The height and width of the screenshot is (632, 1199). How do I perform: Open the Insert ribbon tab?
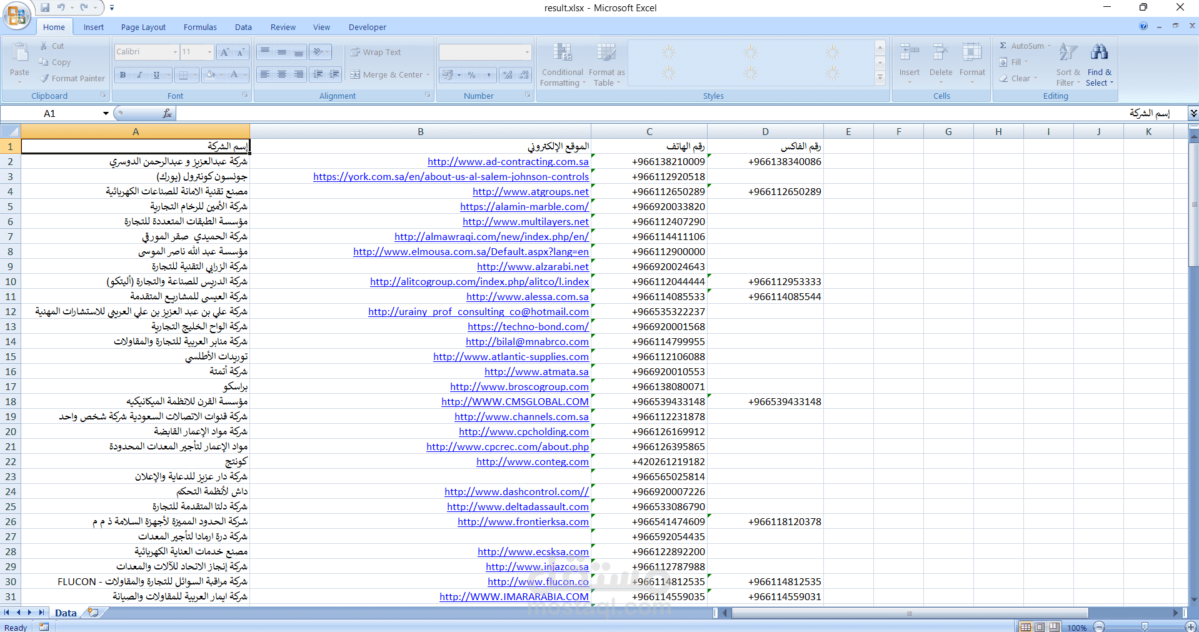[94, 27]
